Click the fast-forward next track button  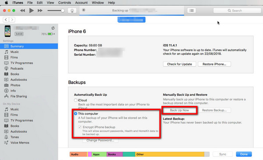click(x=40, y=11)
